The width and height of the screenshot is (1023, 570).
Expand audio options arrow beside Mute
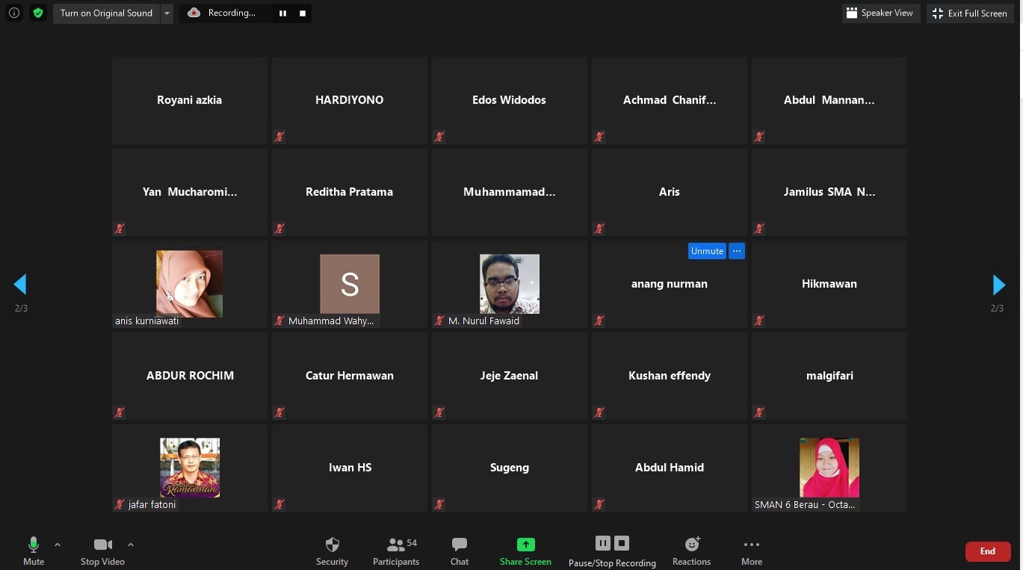pyautogui.click(x=58, y=545)
